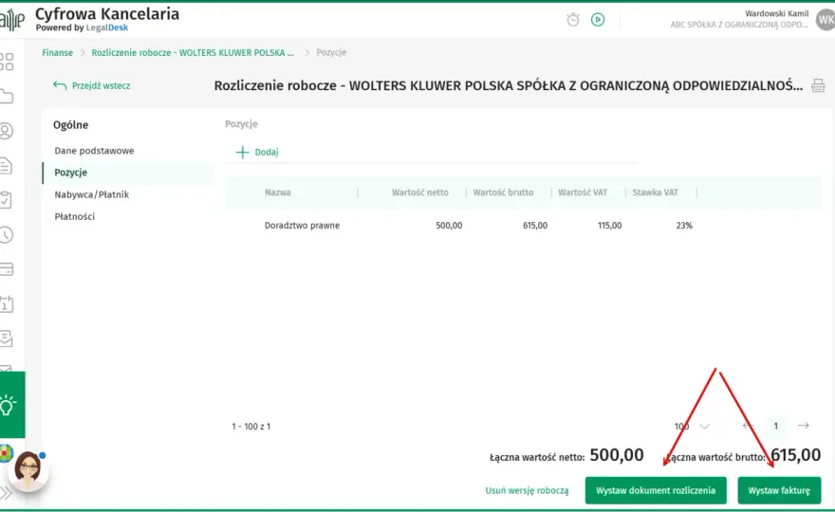Screen dimensions: 835x512
Task: Open the inbox check icon in sidebar
Action: coord(6,338)
